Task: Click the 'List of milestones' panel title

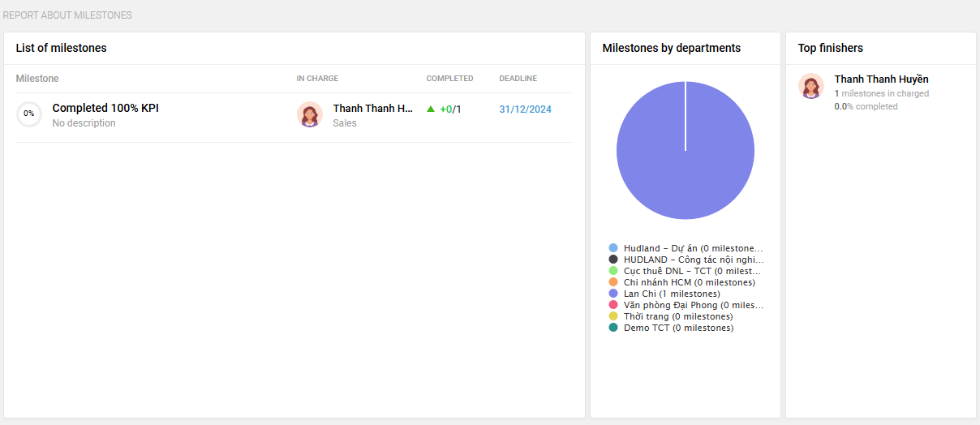Action: coord(61,48)
